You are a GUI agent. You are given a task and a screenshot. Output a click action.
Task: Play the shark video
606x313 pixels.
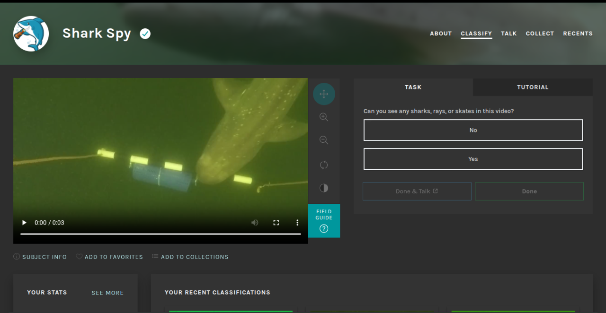(x=24, y=223)
